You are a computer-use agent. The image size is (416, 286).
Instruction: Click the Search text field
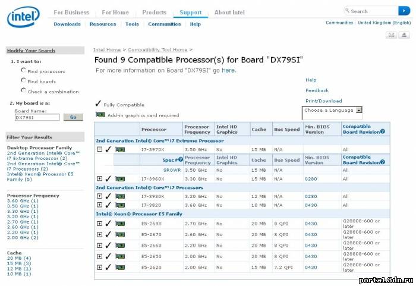pos(371,11)
